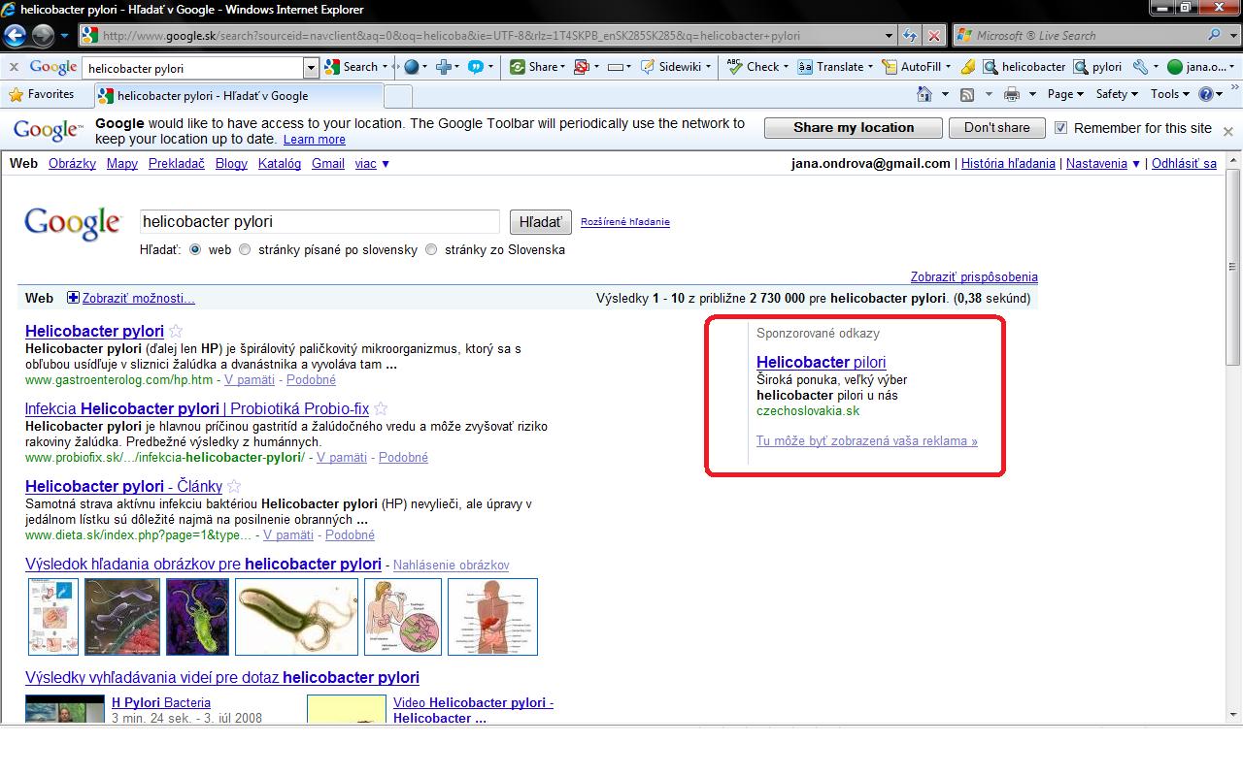Open the Nastavenia settings dropdown
The height and width of the screenshot is (776, 1243).
(1102, 163)
